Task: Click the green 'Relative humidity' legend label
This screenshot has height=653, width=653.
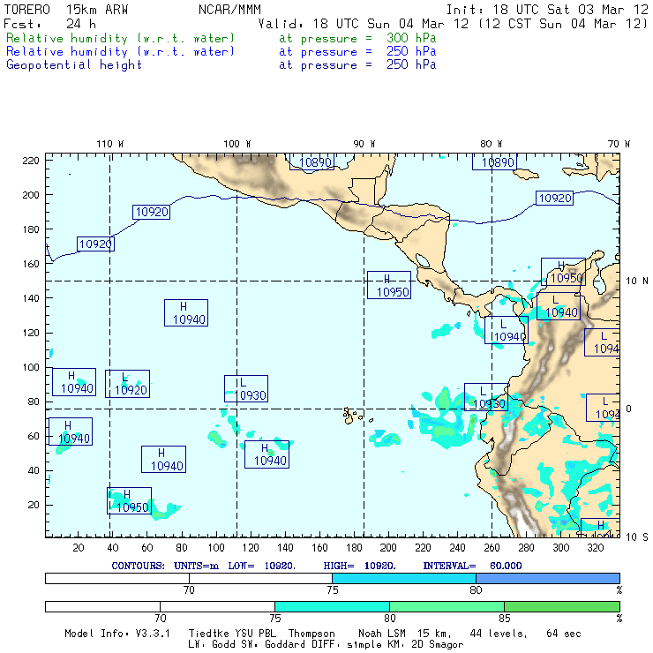Action: pyautogui.click(x=120, y=38)
